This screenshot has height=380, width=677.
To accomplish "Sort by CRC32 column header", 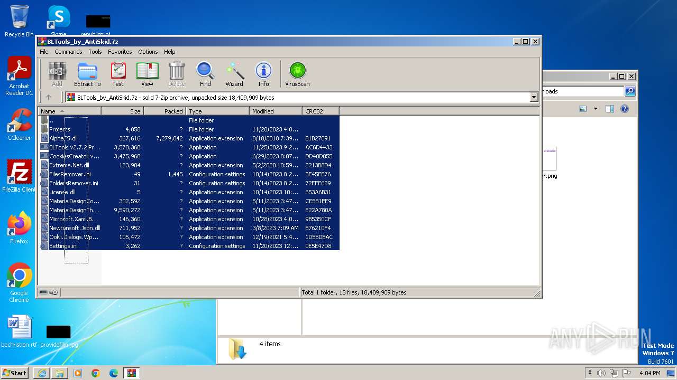I will [321, 111].
